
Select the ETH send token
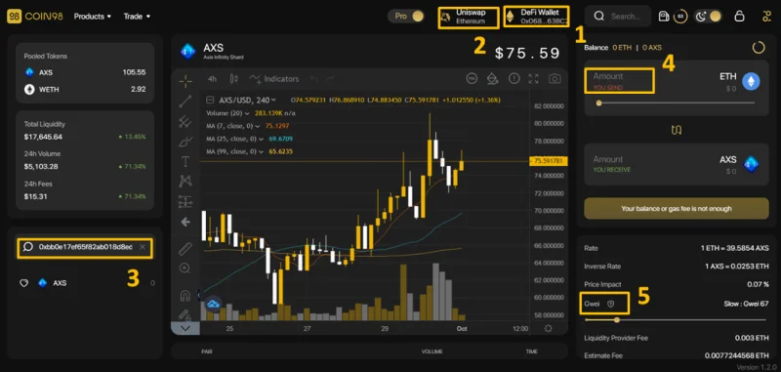click(739, 81)
